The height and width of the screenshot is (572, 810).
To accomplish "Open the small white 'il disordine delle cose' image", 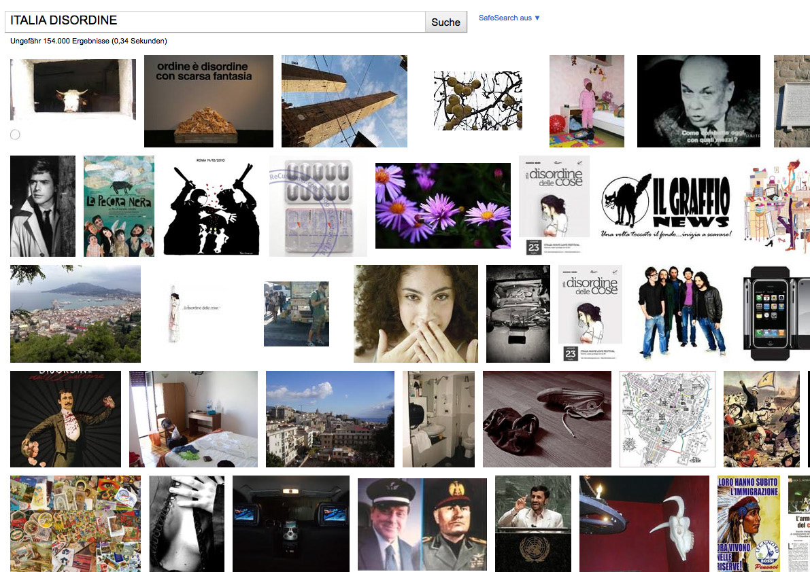I will [x=195, y=313].
